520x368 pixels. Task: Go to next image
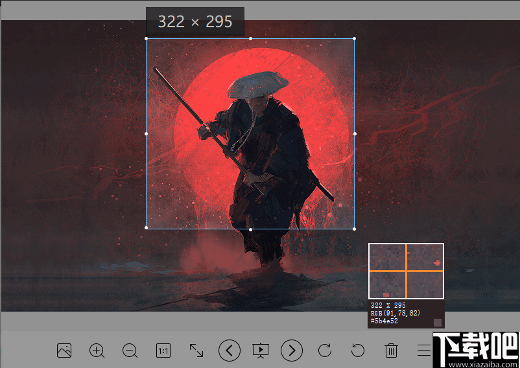pos(292,350)
